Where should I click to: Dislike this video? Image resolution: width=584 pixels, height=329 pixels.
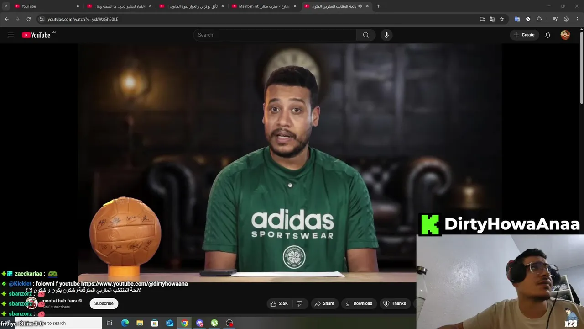(x=300, y=303)
